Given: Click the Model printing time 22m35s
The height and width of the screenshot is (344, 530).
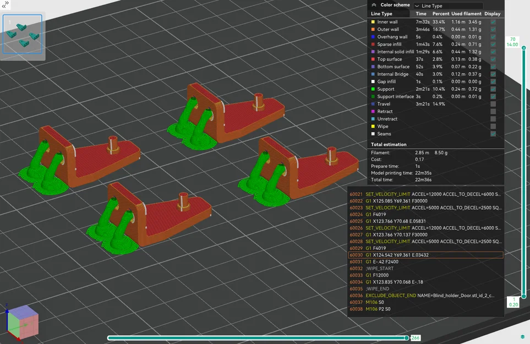Looking at the screenshot, I should (x=423, y=173).
